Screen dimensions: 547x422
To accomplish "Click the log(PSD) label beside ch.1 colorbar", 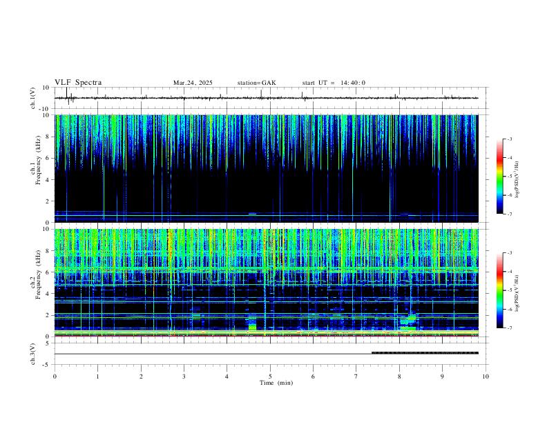I will tap(517, 179).
